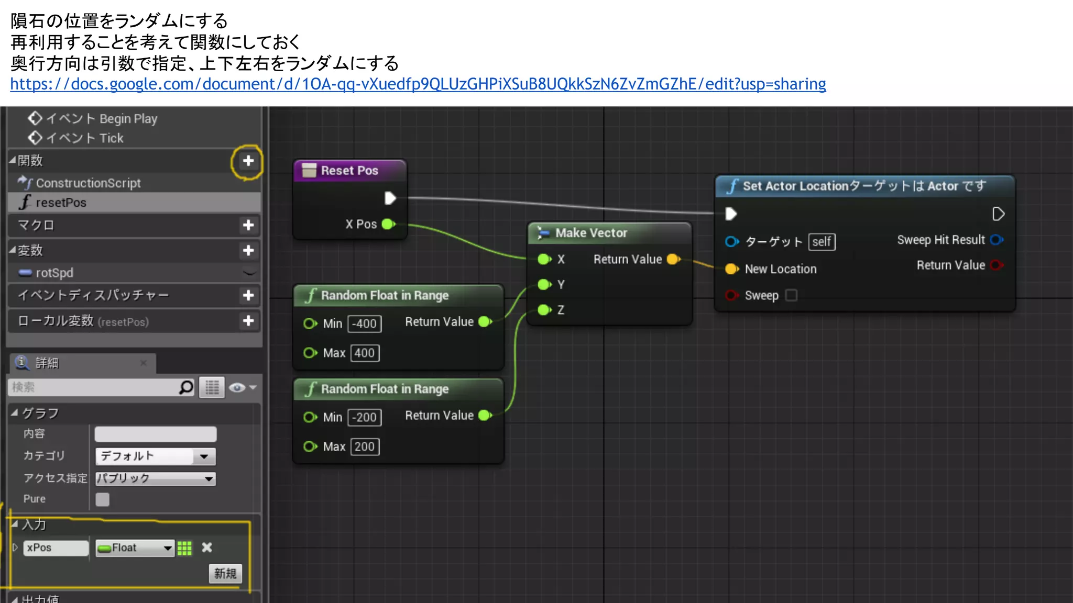
Task: Click the add function plus button
Action: point(248,161)
